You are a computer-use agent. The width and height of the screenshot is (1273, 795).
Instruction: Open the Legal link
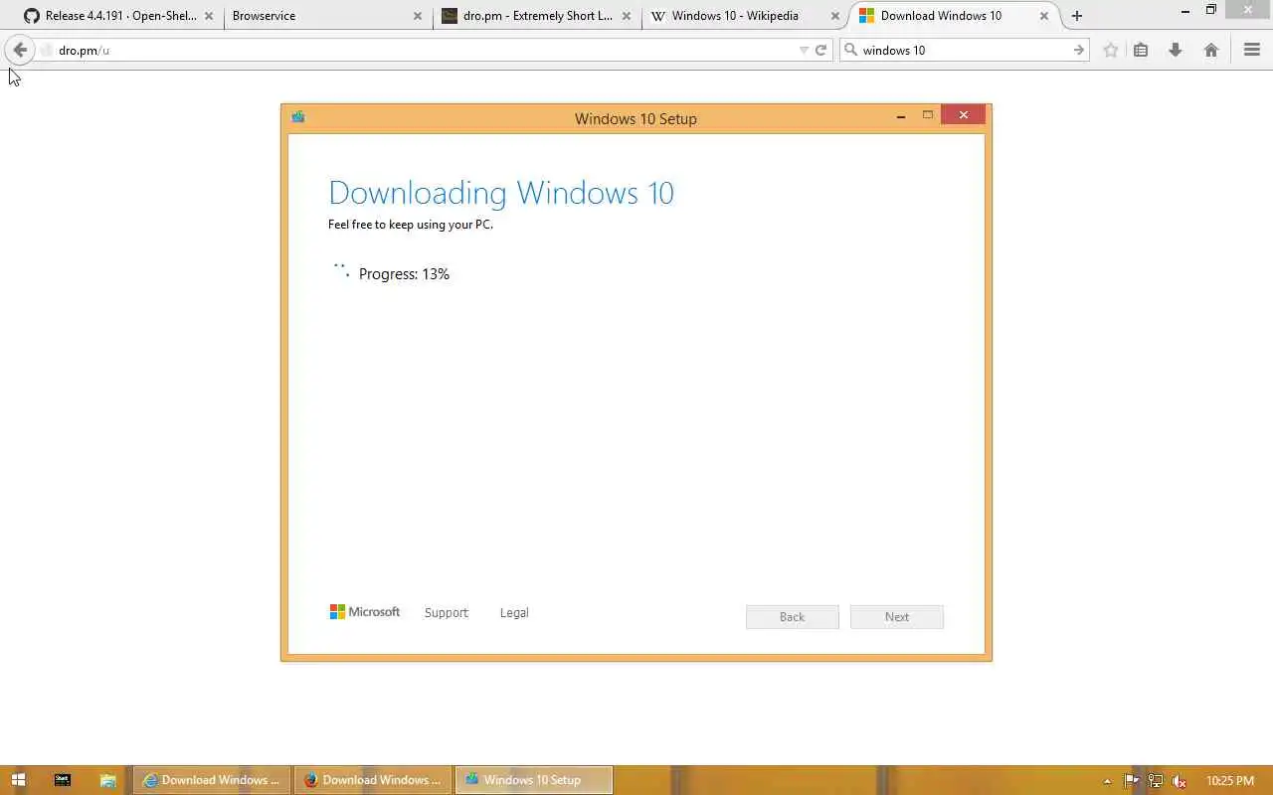pos(514,613)
